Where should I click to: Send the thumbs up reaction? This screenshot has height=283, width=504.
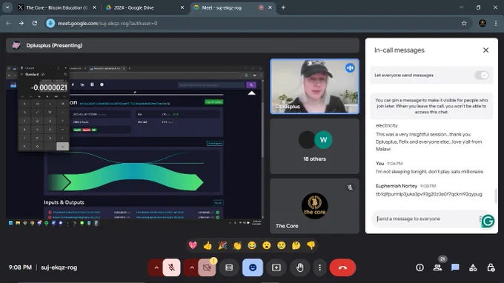point(208,245)
